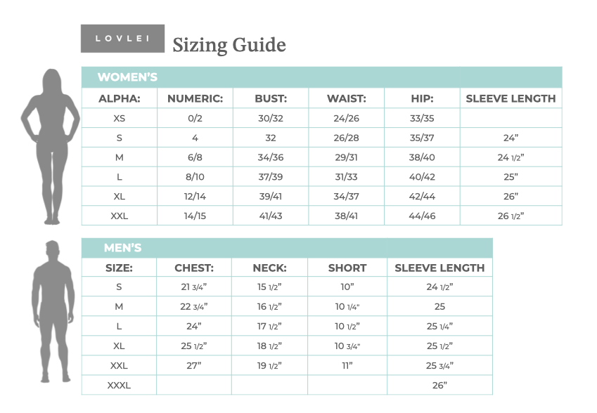
Task: Click the women's SLEEVE LENGTH header
Action: tap(511, 99)
